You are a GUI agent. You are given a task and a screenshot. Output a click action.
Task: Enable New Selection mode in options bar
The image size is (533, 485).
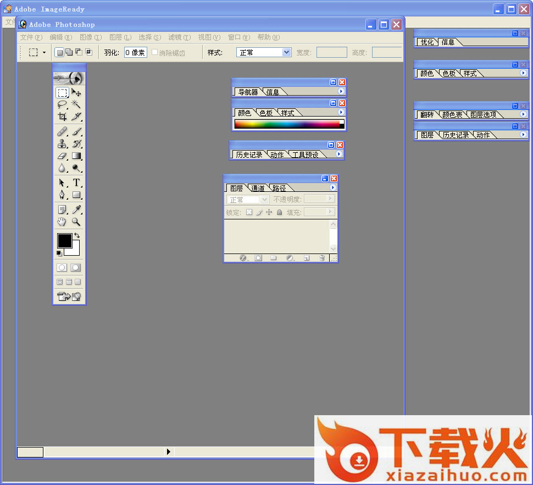[x=59, y=52]
